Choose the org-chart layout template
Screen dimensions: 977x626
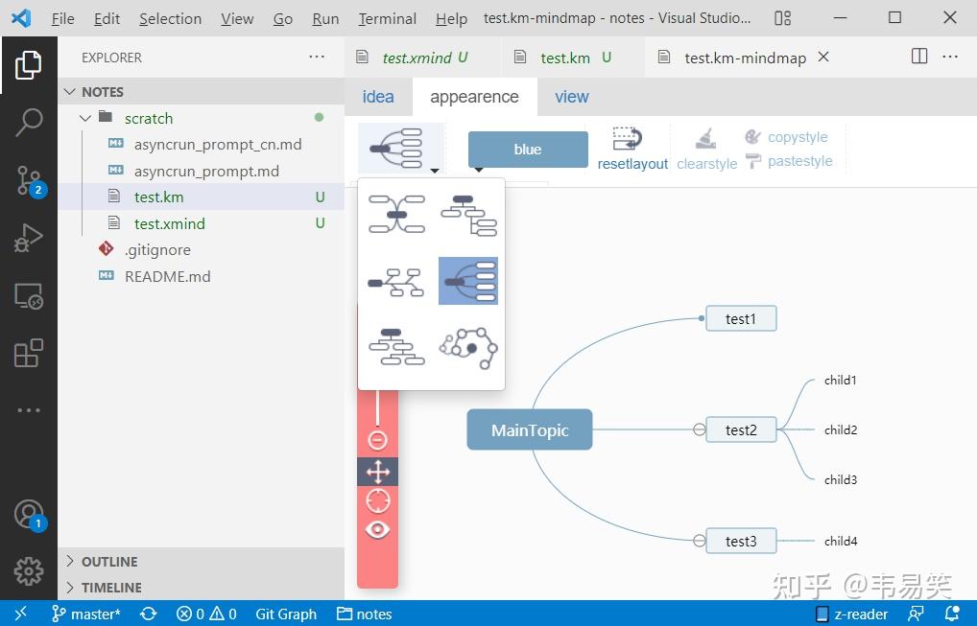[x=396, y=347]
